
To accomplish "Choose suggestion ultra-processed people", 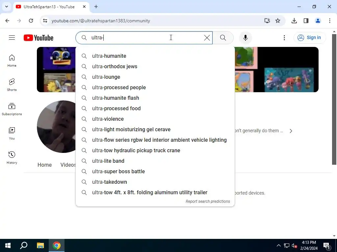I will click(x=155, y=87).
